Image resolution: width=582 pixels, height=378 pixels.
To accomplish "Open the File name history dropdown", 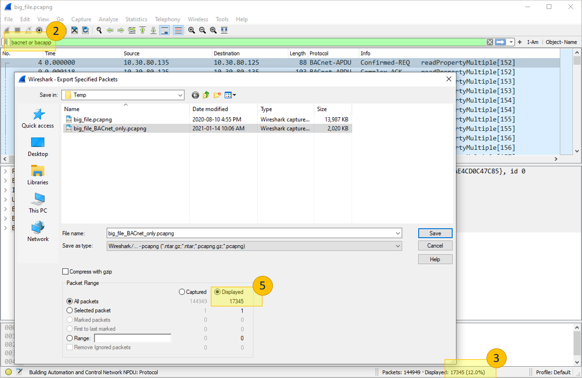I will (x=398, y=233).
